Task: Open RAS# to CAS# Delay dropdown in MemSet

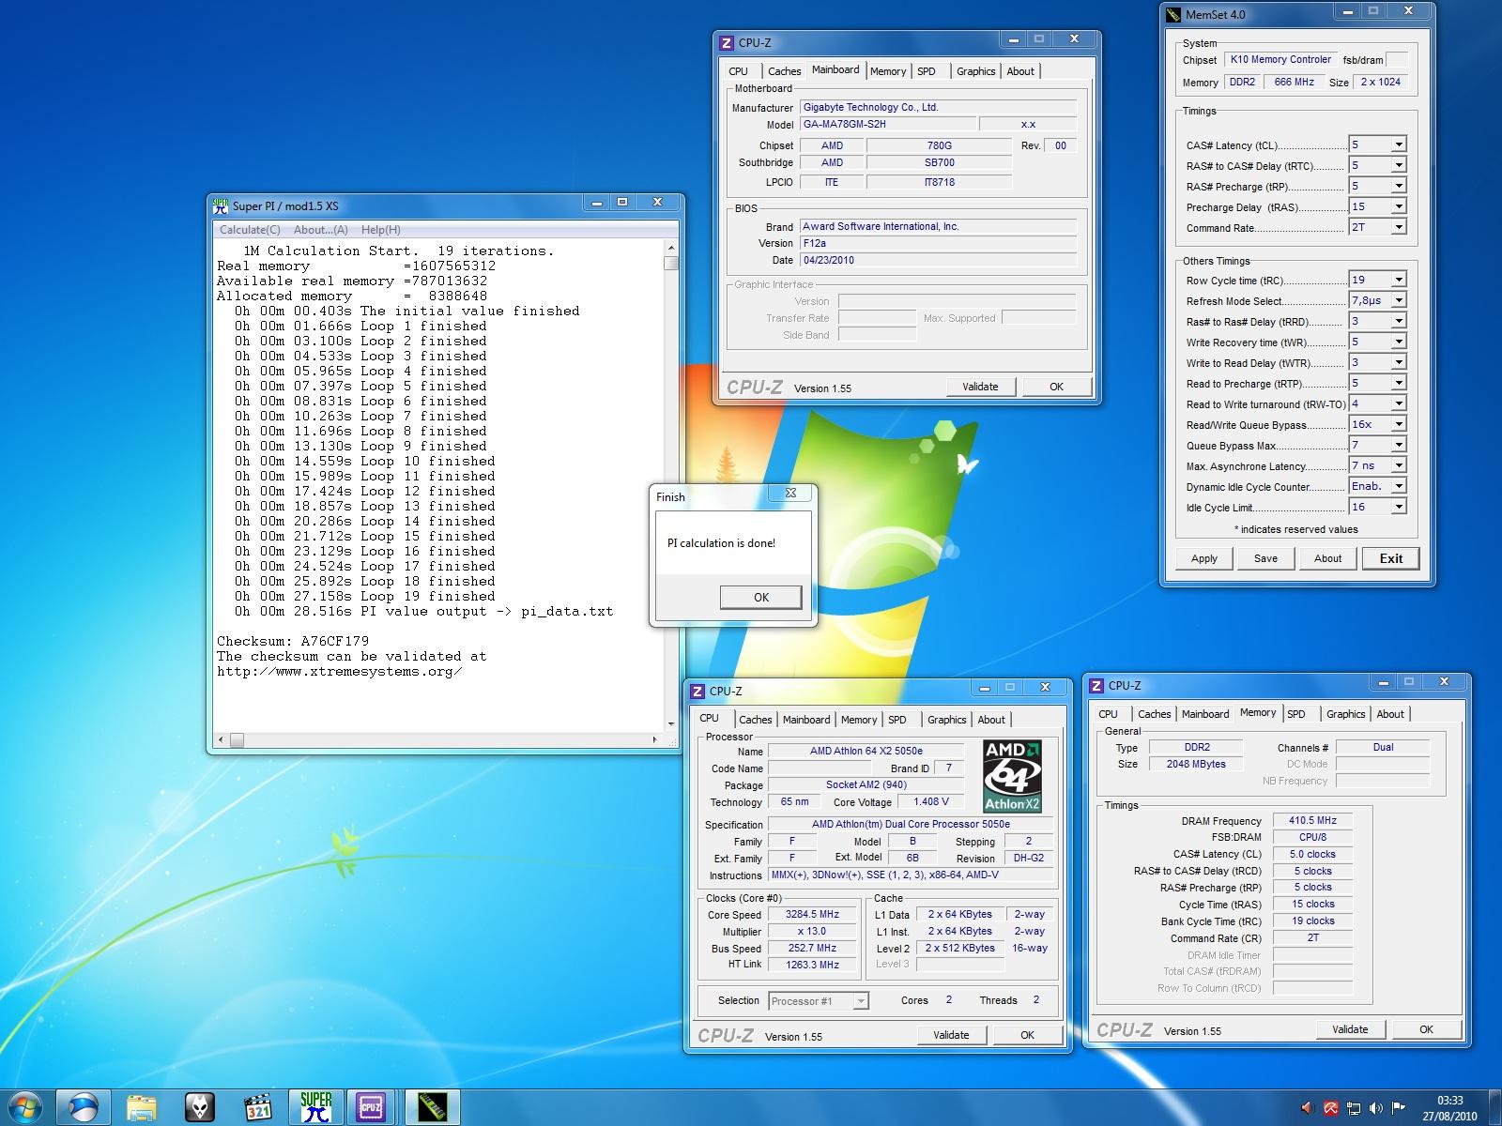Action: click(1399, 165)
